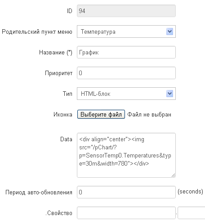Open the Родительский пункт меню combo box

tap(126, 31)
